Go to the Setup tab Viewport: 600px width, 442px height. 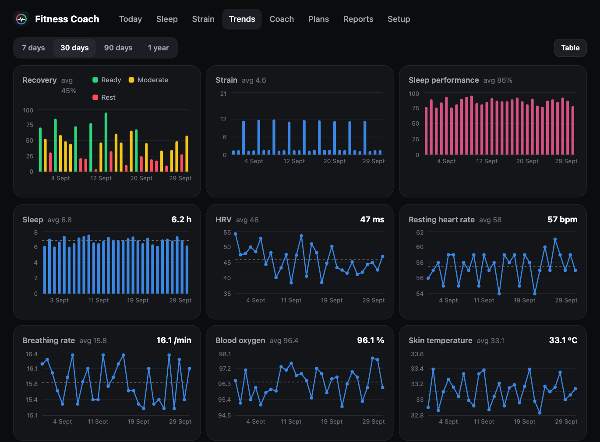click(399, 19)
